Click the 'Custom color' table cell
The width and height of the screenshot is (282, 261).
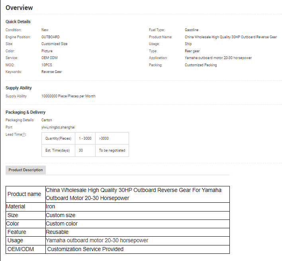click(62, 223)
